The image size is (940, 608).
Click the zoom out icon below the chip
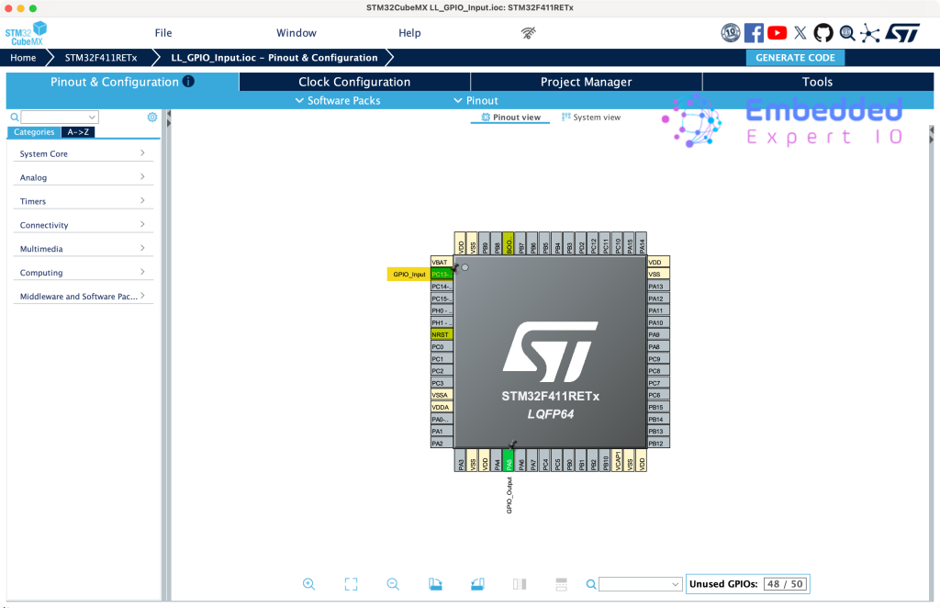393,584
